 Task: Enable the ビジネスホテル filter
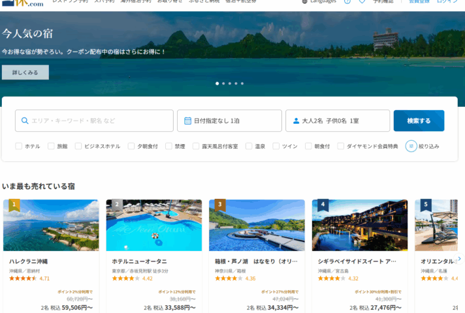click(x=78, y=146)
